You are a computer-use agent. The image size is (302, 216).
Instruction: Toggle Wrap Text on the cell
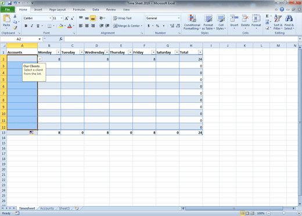[123, 18]
